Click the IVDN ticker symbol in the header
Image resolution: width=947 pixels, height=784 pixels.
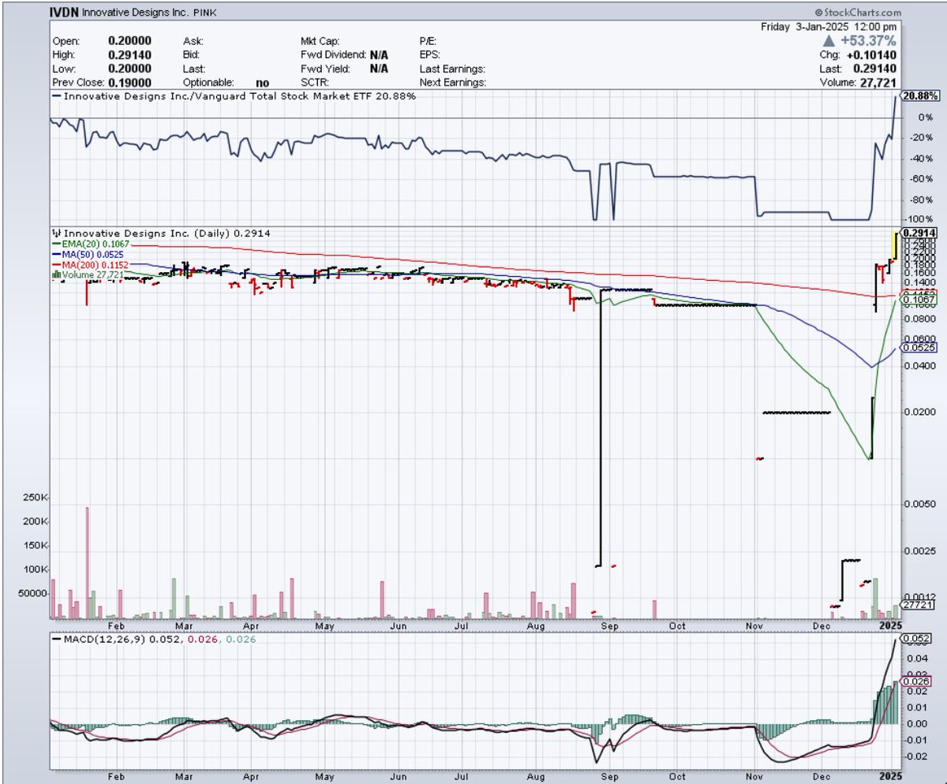66,13
